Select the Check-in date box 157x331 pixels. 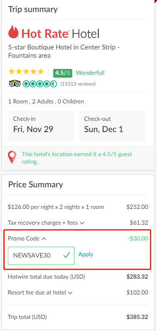pos(41,125)
